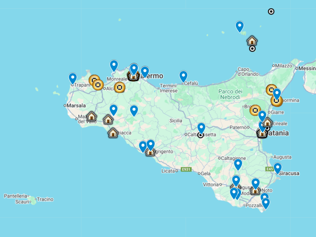
Task: Click the Marsala city label
Action: (x=77, y=106)
